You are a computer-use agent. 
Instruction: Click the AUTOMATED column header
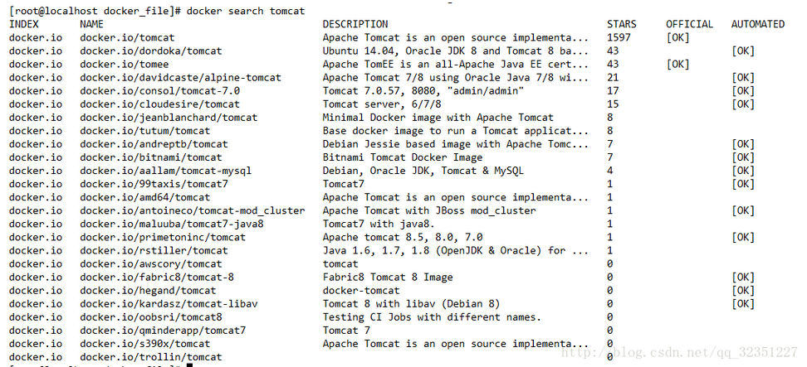coord(757,24)
